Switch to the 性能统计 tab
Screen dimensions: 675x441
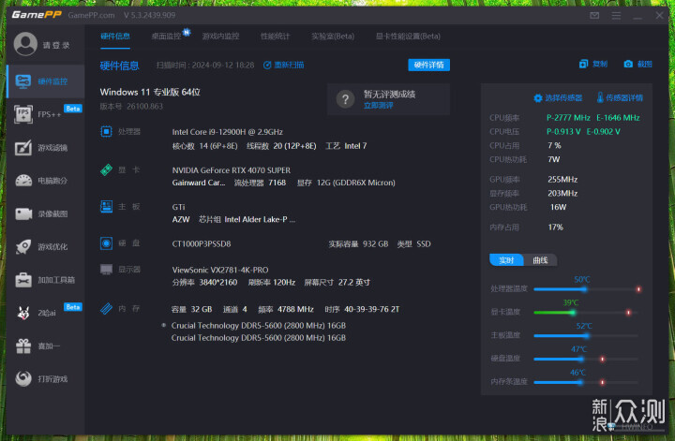pos(275,37)
